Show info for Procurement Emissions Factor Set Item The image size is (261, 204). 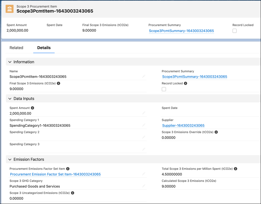tap(68, 169)
